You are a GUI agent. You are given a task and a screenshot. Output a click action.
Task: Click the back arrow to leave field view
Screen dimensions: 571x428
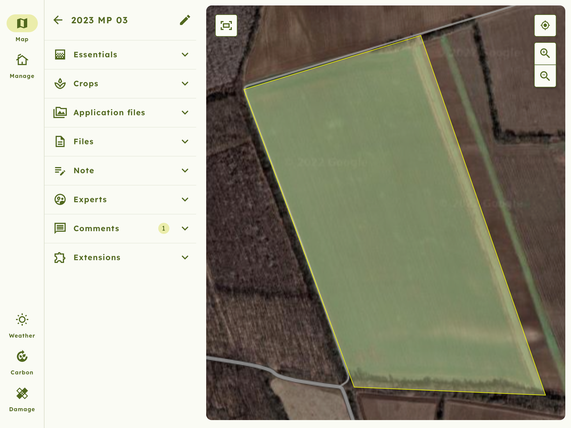57,20
